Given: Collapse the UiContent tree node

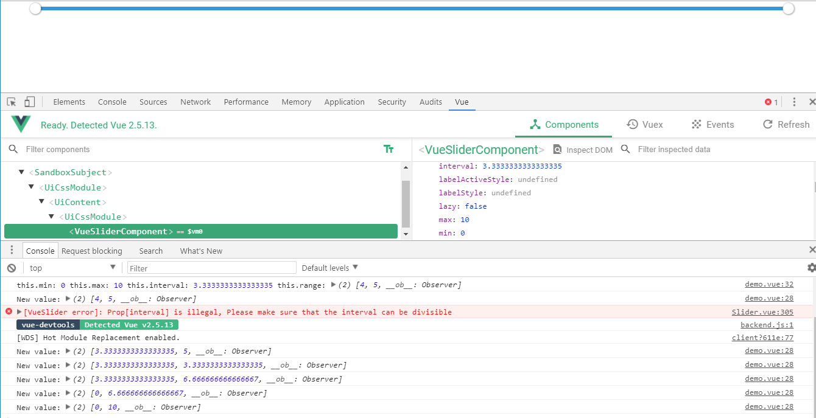Looking at the screenshot, I should (x=42, y=201).
